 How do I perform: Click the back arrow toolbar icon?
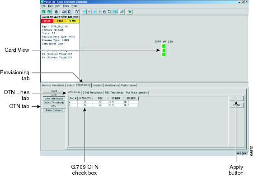(85, 12)
